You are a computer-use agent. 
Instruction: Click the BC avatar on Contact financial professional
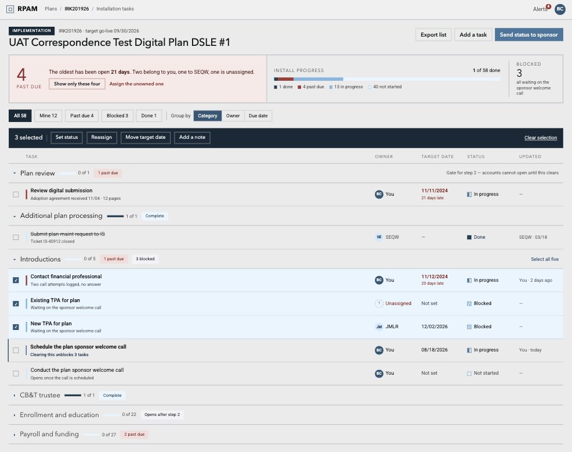[x=379, y=280]
